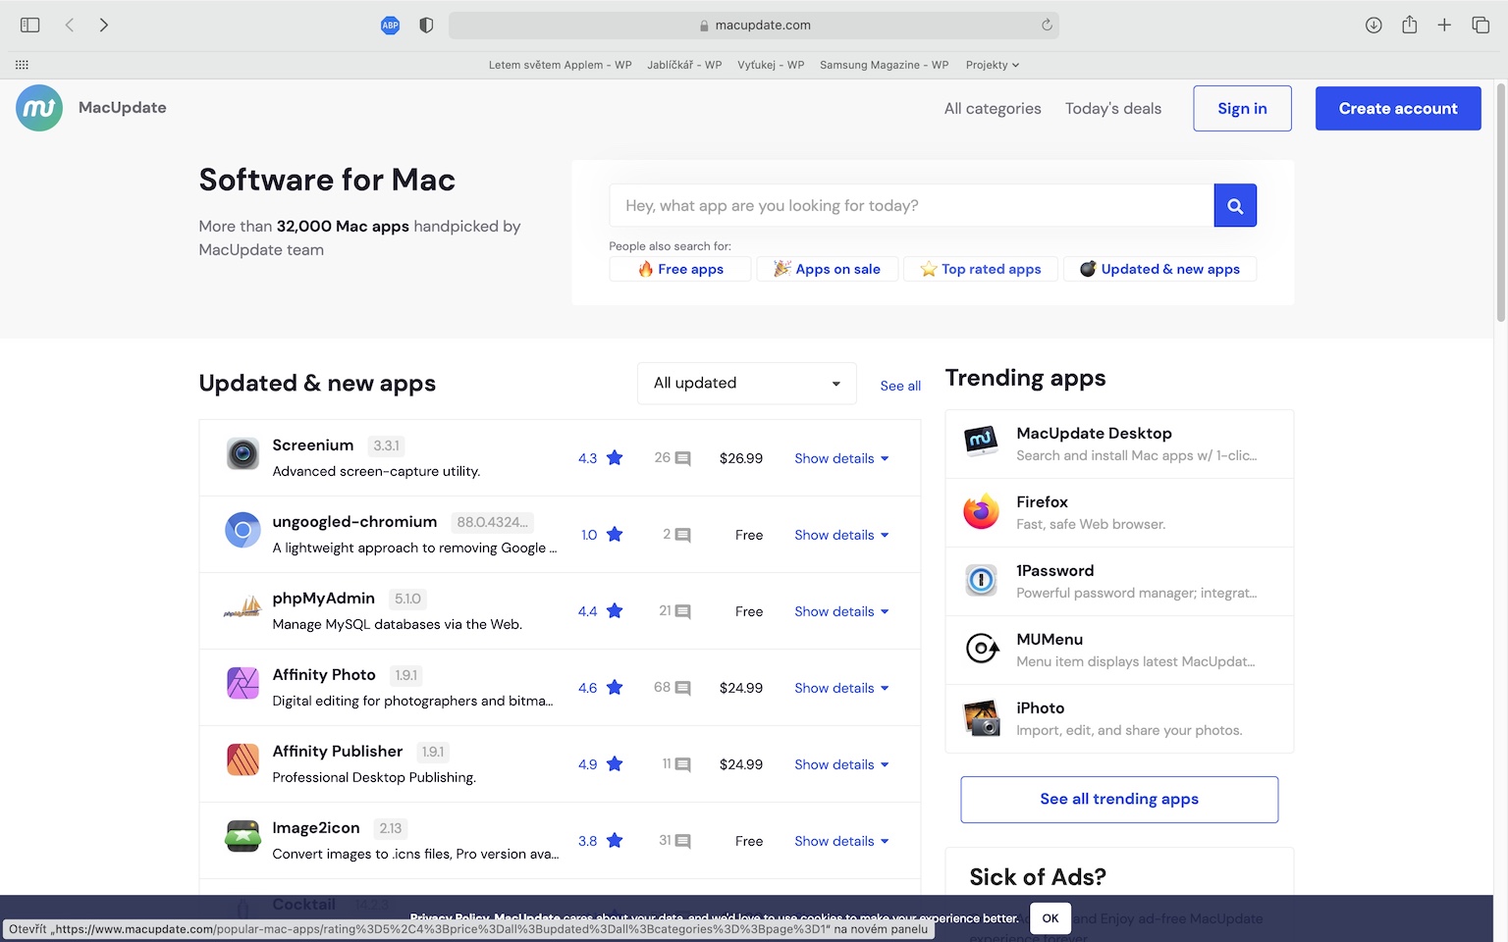Open the Screenium app icon
The image size is (1508, 942).
coord(242,453)
